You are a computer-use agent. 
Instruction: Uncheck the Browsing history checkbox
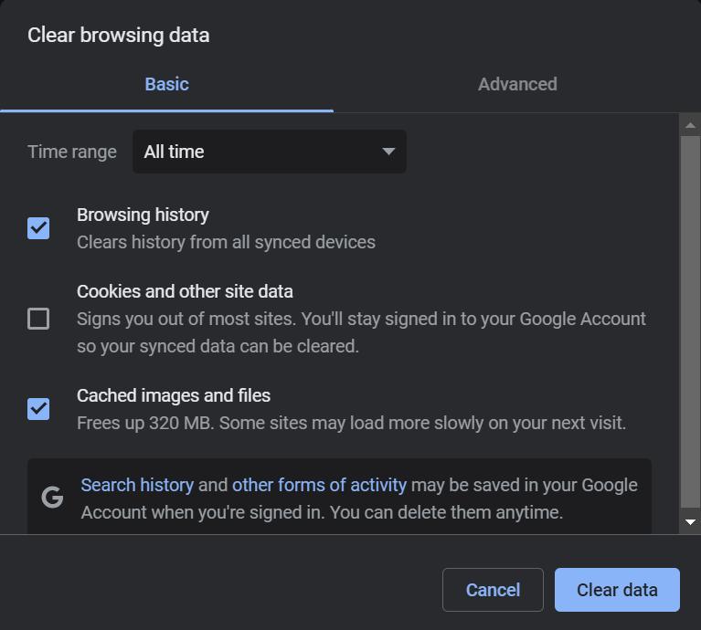point(38,227)
